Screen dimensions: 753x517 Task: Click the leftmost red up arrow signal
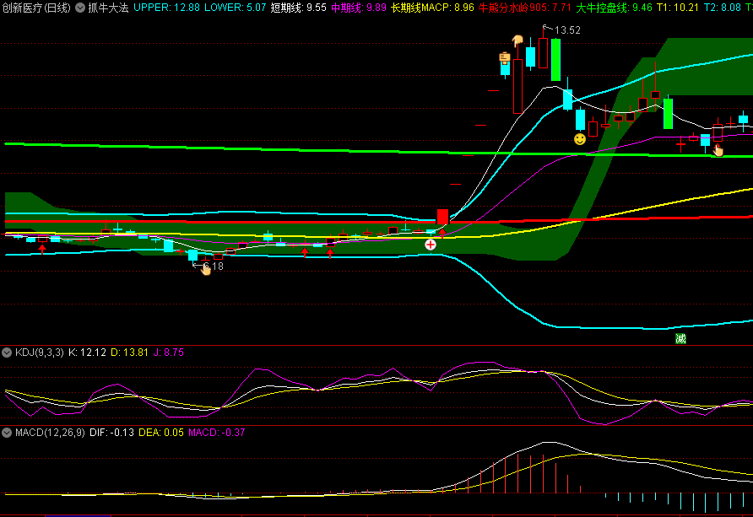[x=42, y=249]
